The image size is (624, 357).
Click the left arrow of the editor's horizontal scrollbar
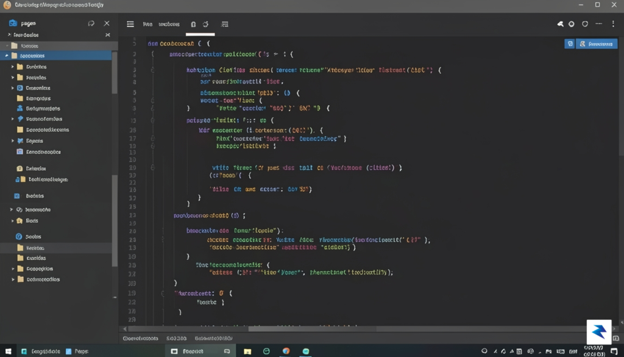click(125, 329)
